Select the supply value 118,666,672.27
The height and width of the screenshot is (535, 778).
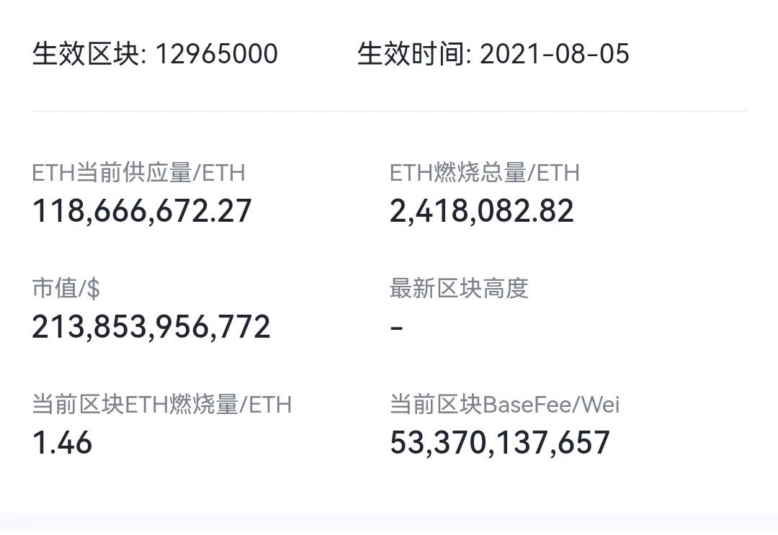tap(142, 211)
